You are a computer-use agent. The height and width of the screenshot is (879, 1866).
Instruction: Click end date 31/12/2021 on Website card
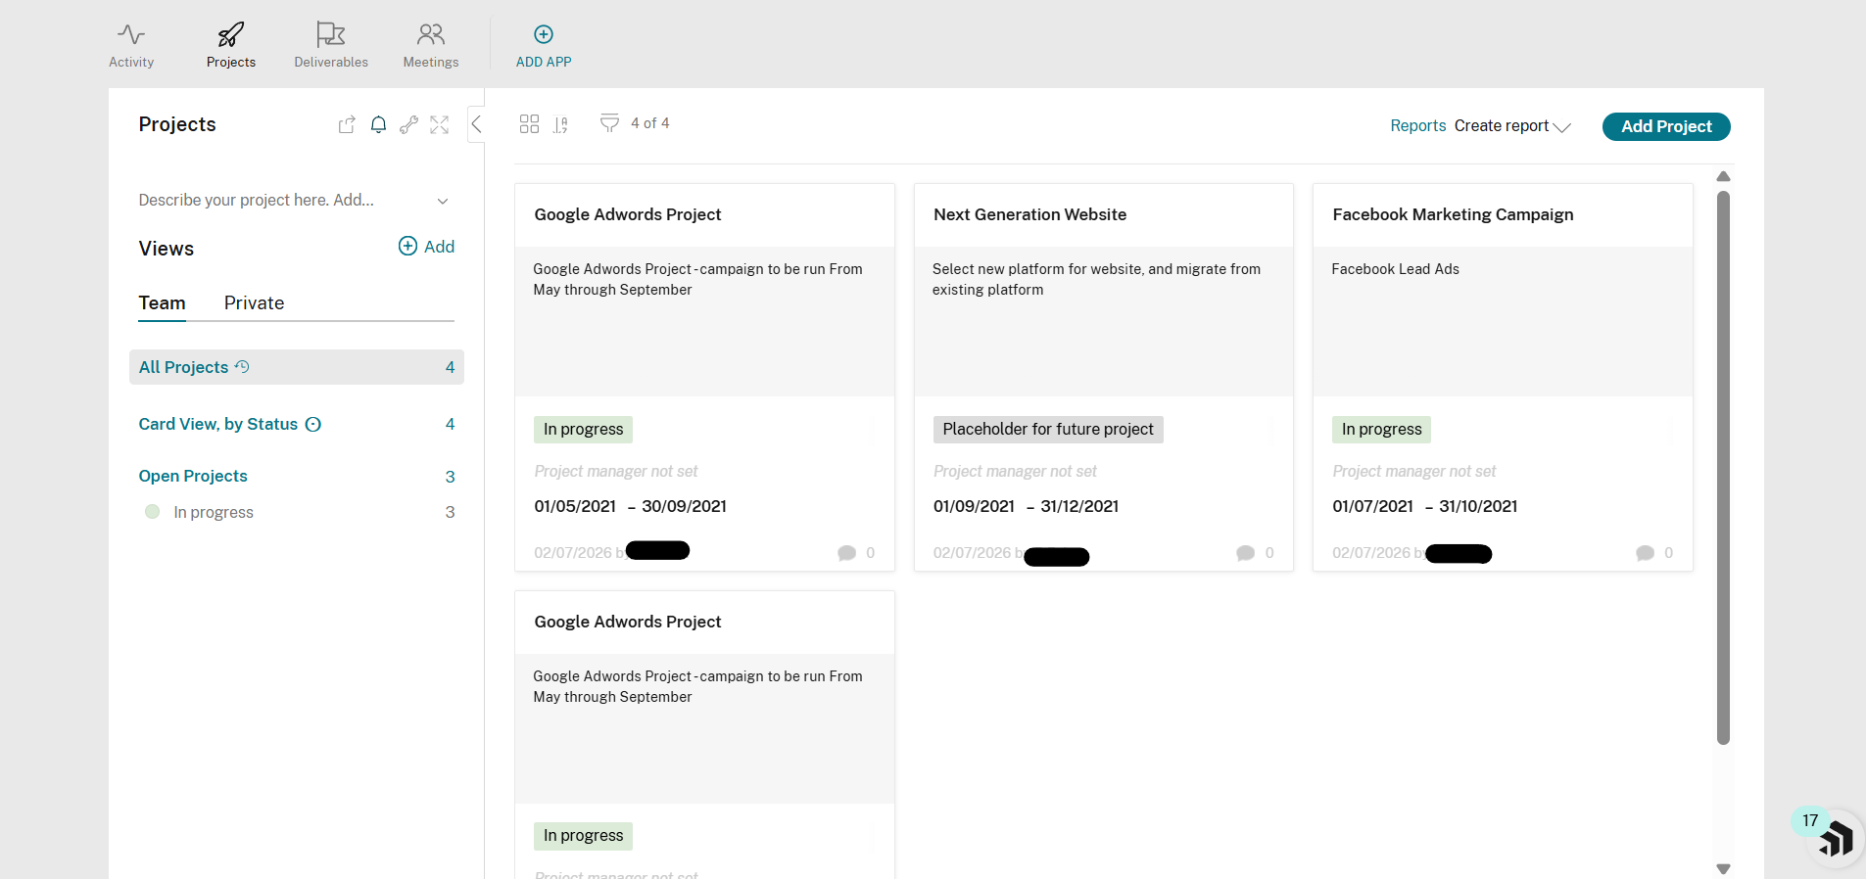[x=1079, y=506]
